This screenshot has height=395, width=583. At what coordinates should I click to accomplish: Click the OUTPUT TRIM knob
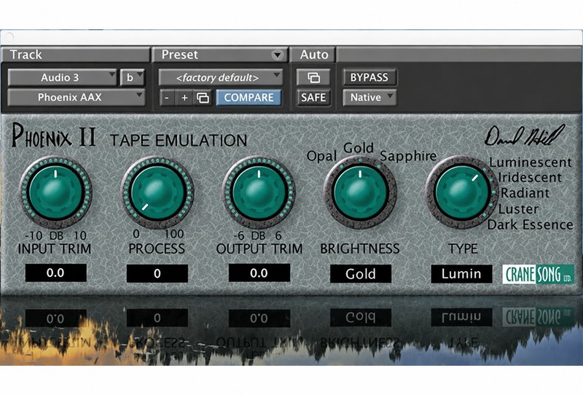click(259, 192)
